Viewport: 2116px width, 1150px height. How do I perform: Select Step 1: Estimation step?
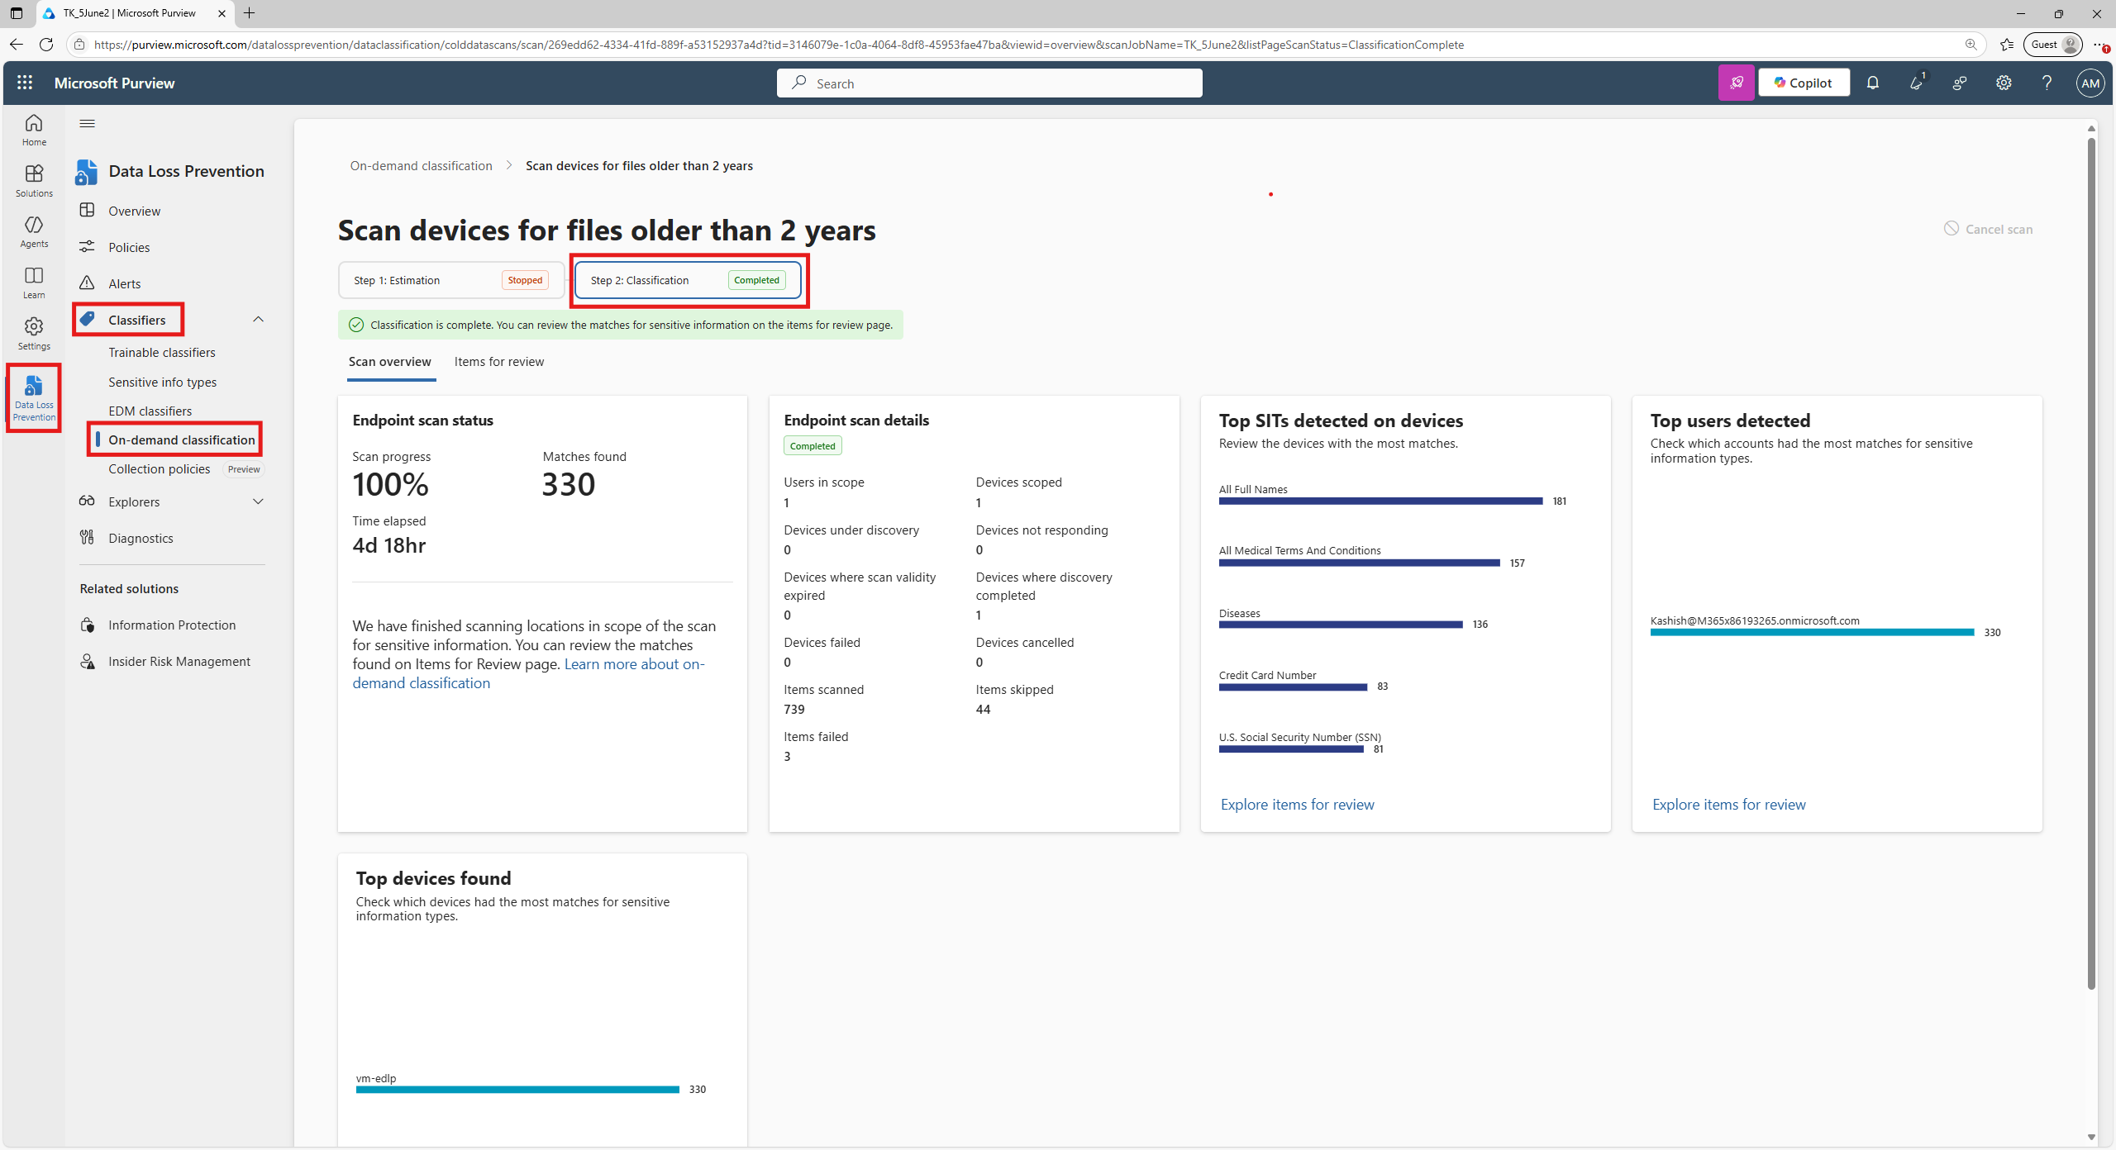(451, 280)
